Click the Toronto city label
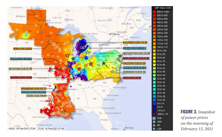Image resolution: width=222 pixels, height=137 pixels. coord(105,45)
